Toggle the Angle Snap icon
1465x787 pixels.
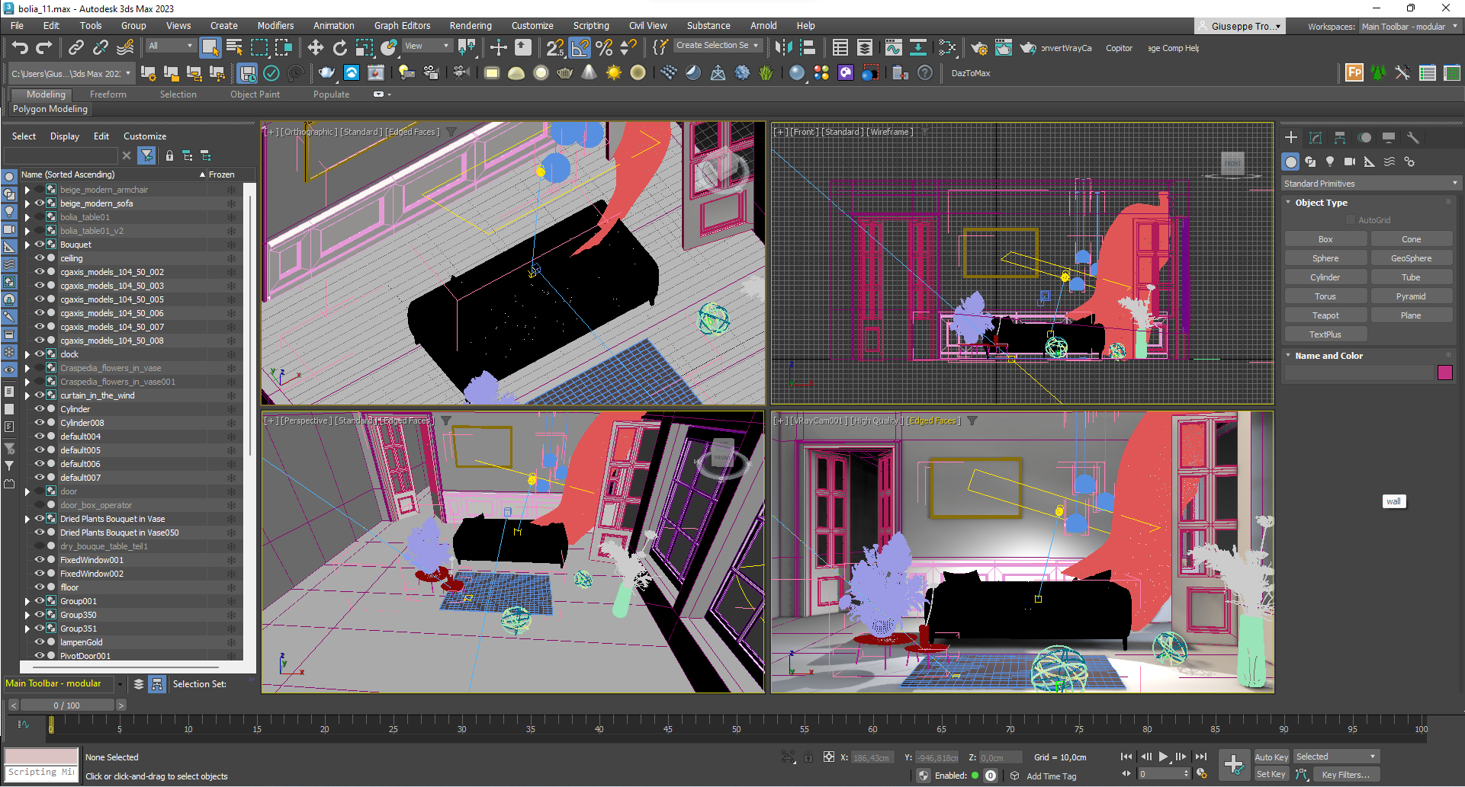[x=580, y=48]
